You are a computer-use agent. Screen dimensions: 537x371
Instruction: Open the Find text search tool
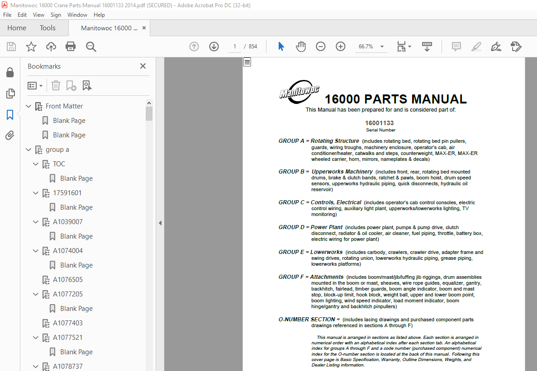coord(91,47)
